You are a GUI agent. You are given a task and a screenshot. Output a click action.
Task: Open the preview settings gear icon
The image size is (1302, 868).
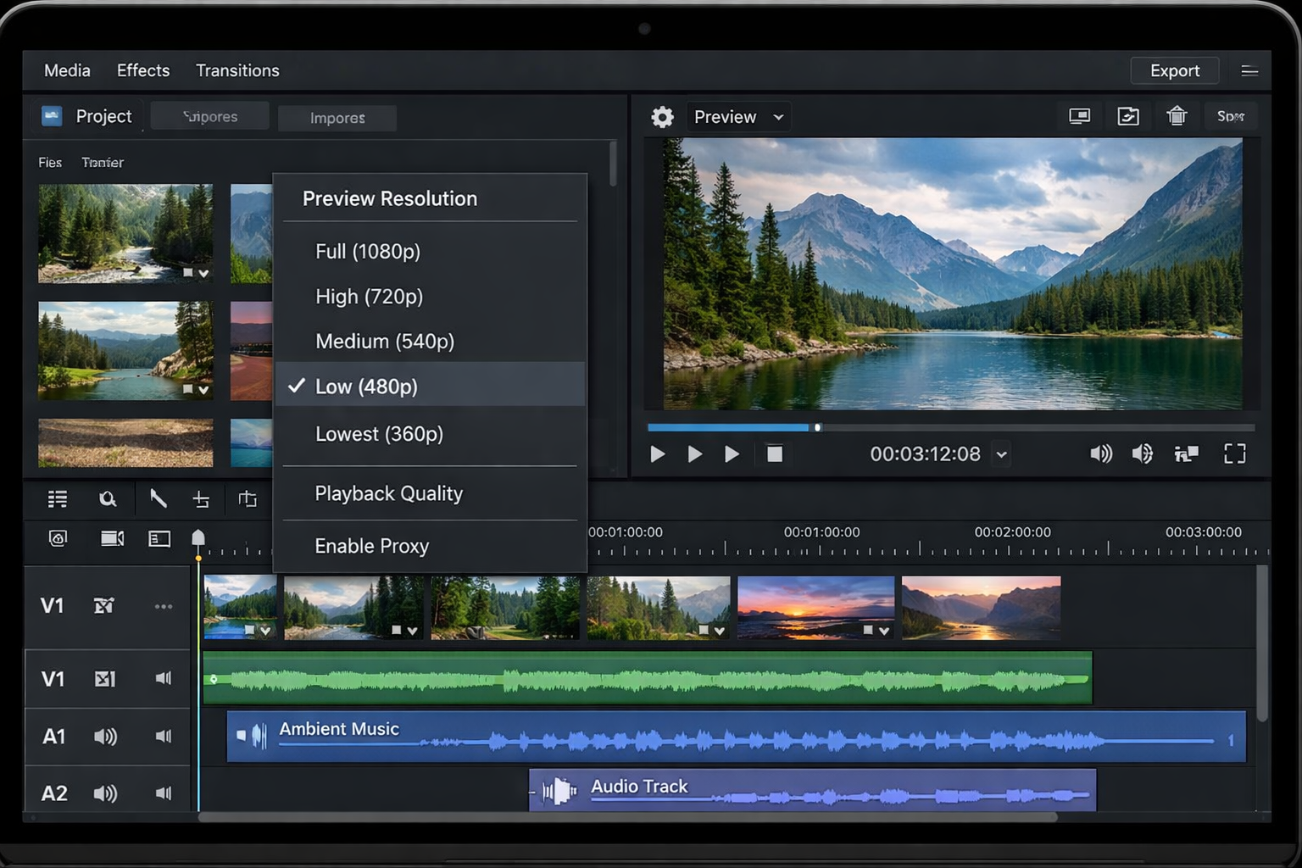coord(662,117)
